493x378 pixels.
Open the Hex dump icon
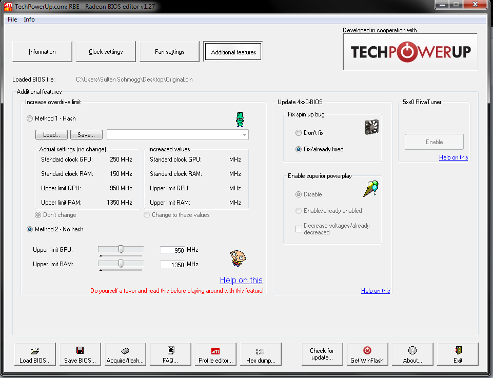pos(260,351)
